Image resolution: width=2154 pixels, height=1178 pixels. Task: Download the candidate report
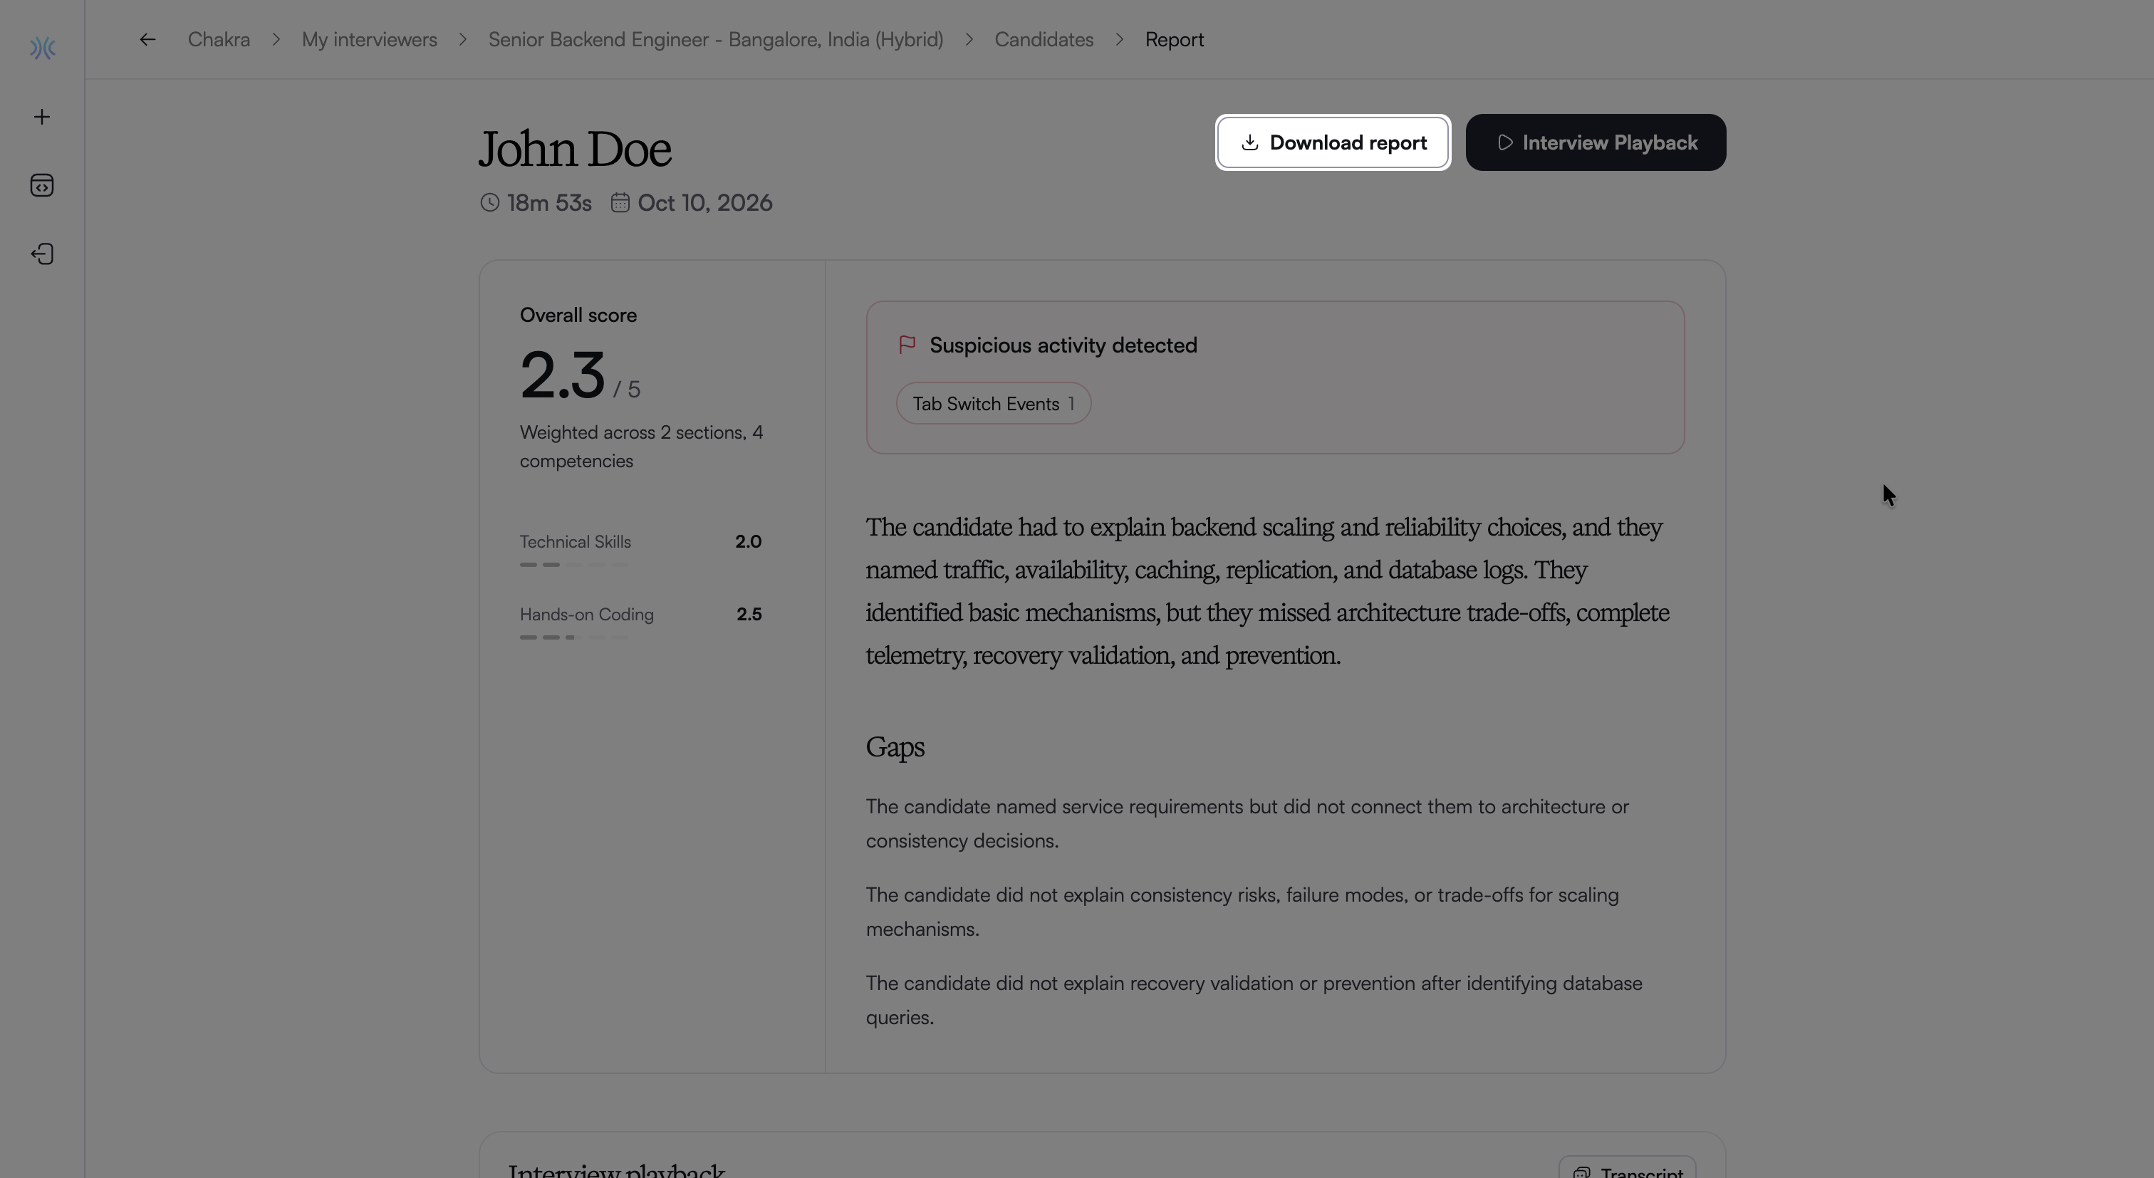pos(1333,143)
